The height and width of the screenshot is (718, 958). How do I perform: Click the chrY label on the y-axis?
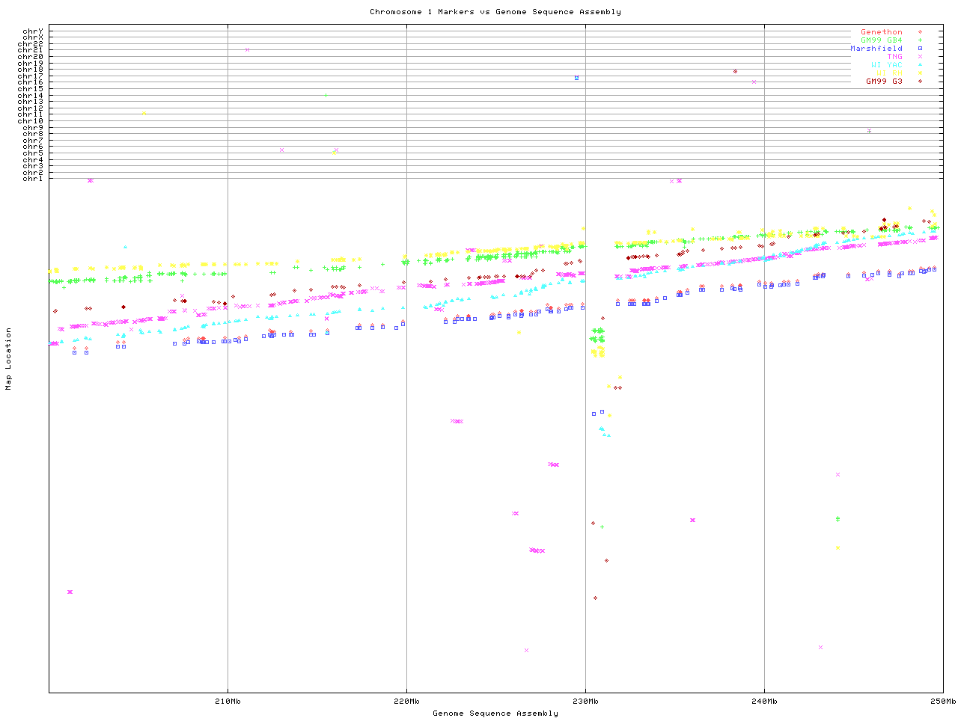pos(33,31)
